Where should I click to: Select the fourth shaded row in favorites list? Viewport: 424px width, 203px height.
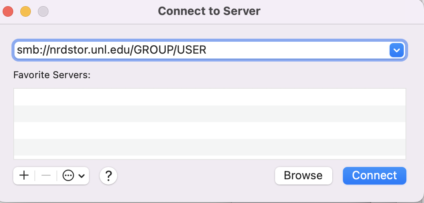click(209, 147)
